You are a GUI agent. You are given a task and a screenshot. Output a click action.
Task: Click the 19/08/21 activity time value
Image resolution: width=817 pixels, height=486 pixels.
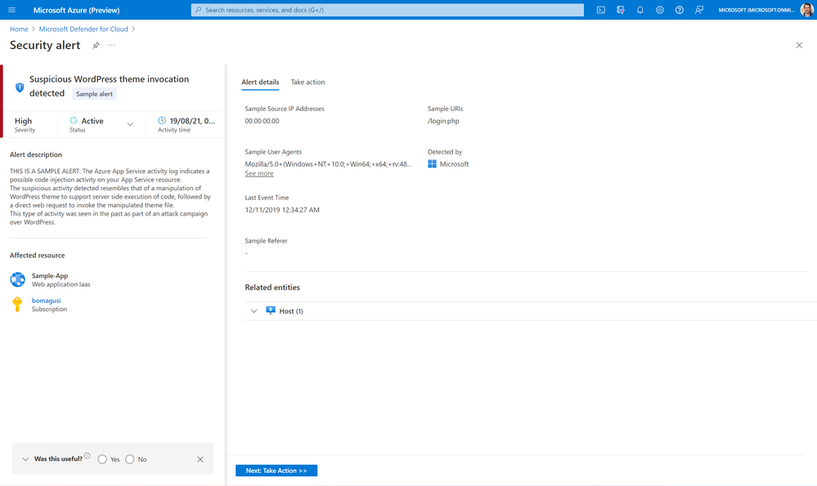coord(192,121)
